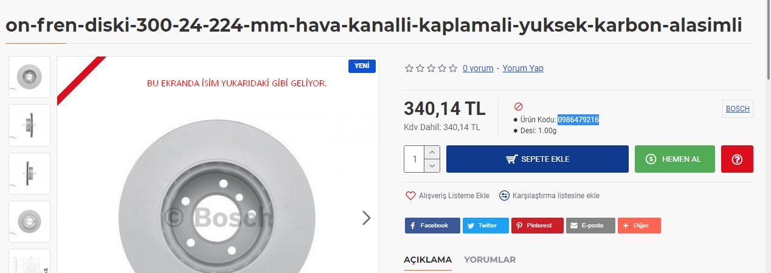Switch to the YORUMLAR tab
Viewport: 771px width, 273px height.
(x=489, y=260)
